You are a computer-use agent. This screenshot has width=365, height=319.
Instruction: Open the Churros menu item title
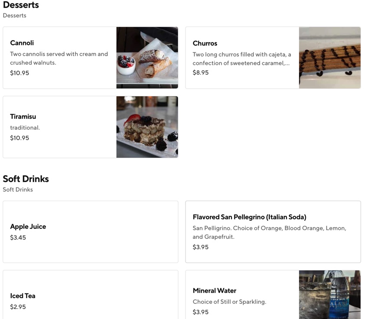pyautogui.click(x=205, y=43)
